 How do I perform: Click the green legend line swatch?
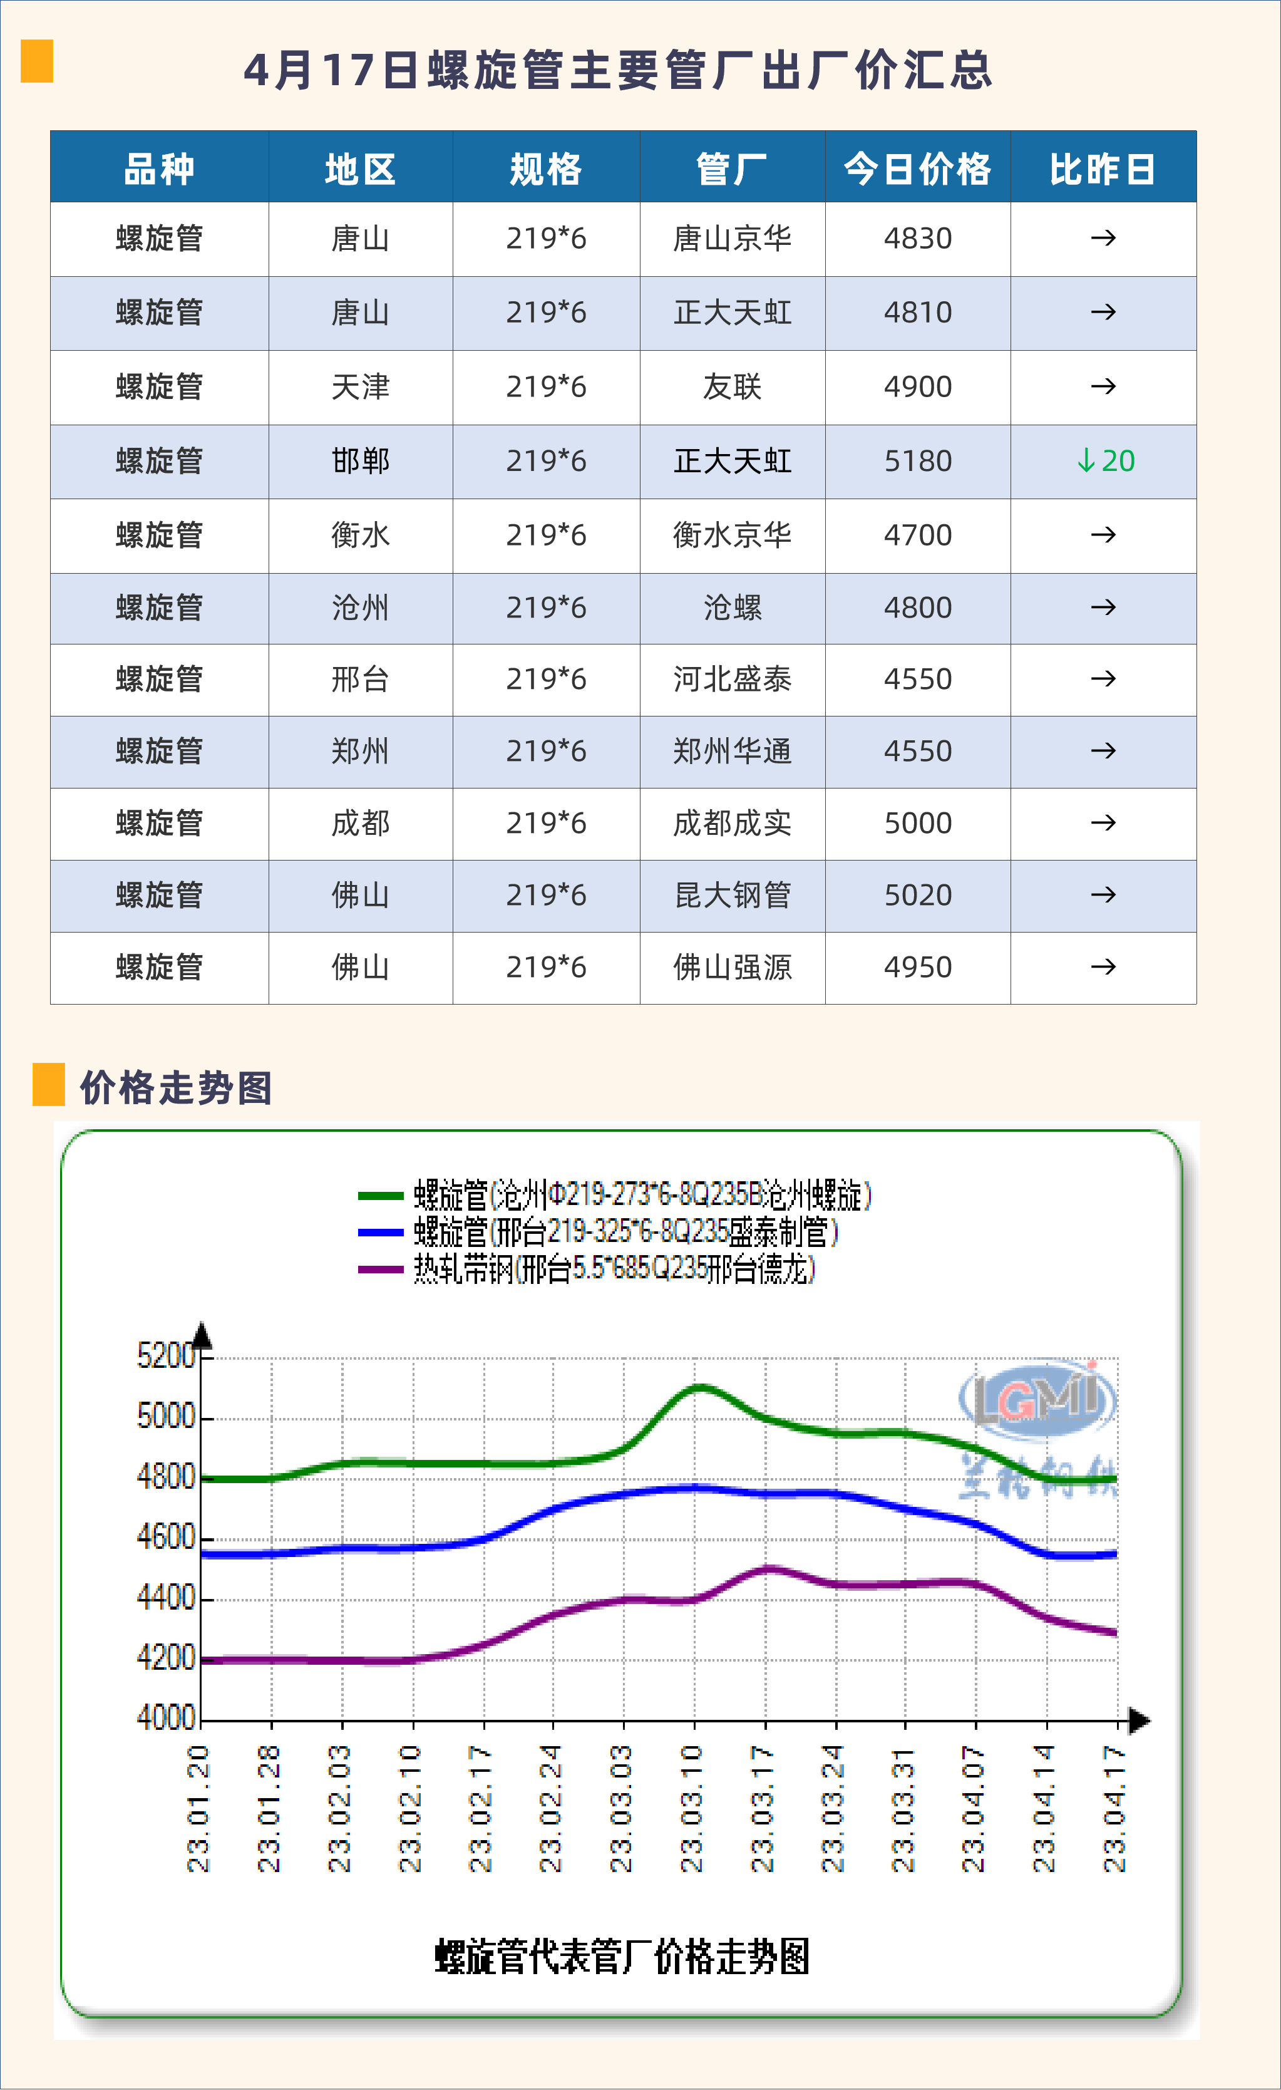tap(380, 1196)
